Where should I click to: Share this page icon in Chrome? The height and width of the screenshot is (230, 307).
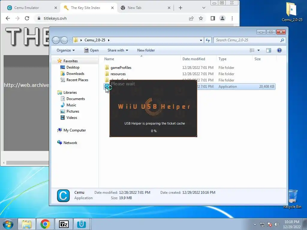click(x=191, y=18)
